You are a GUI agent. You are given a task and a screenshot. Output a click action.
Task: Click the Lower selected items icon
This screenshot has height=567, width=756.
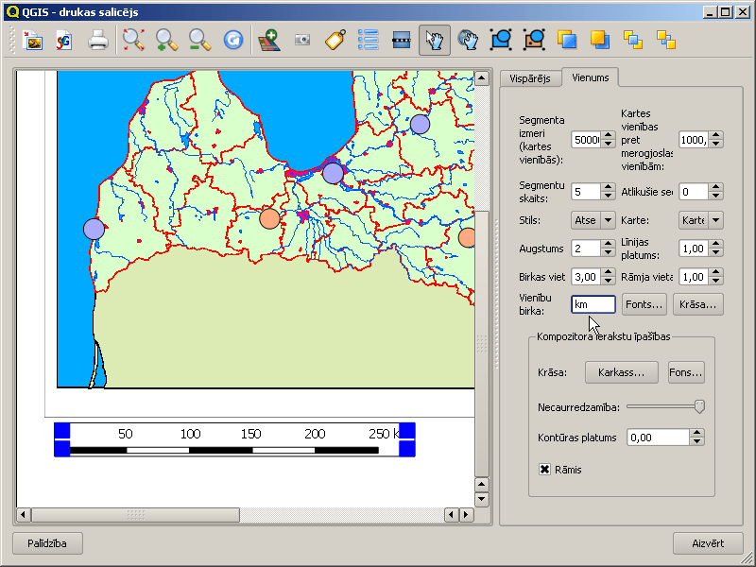pyautogui.click(x=600, y=41)
